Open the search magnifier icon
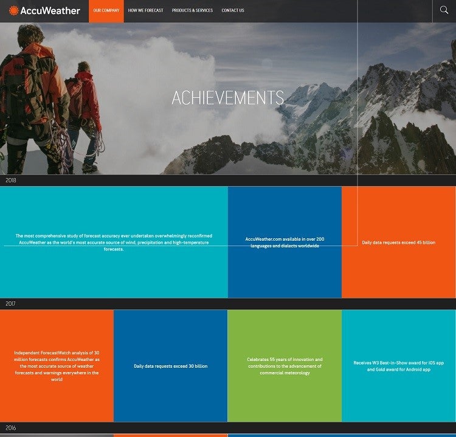The image size is (456, 437). (444, 10)
